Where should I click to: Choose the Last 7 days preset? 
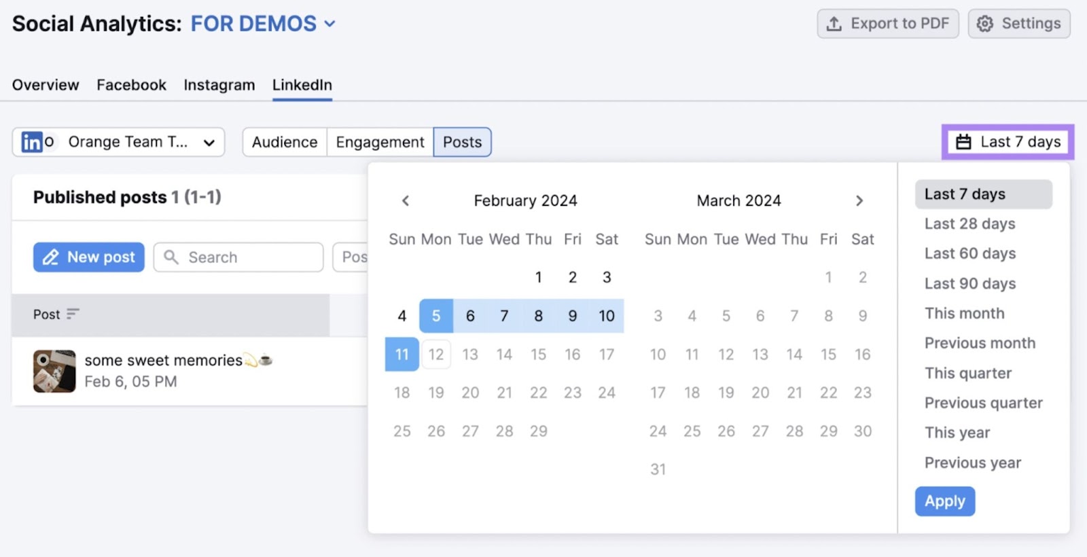pyautogui.click(x=984, y=194)
